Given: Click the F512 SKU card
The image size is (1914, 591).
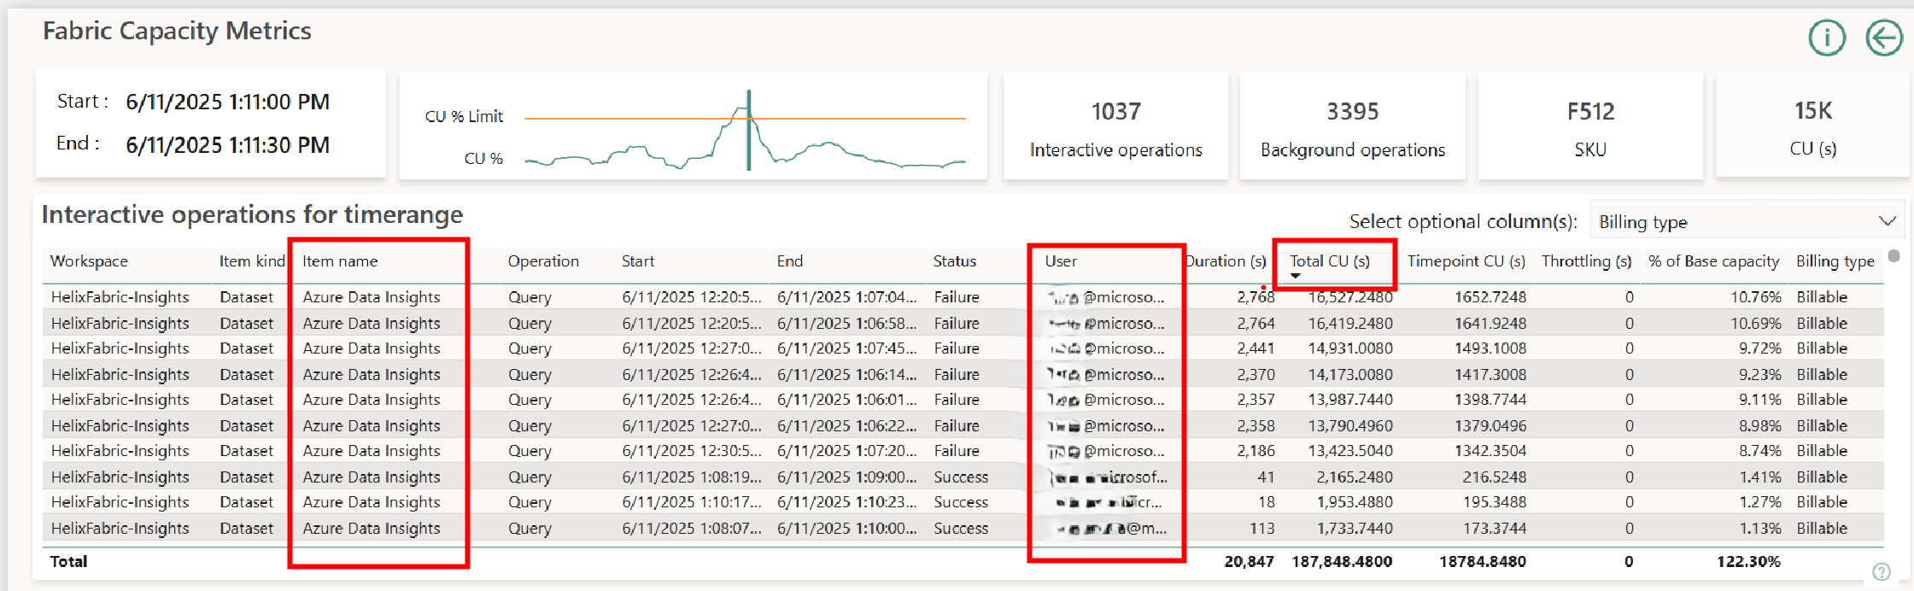Looking at the screenshot, I should [x=1589, y=127].
